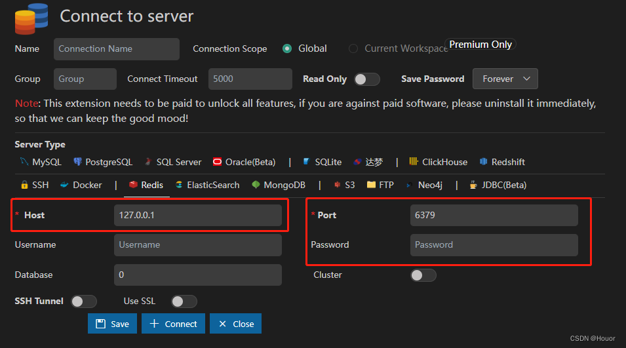Toggle the SSH Tunnel switch
The image size is (626, 348).
click(x=84, y=301)
